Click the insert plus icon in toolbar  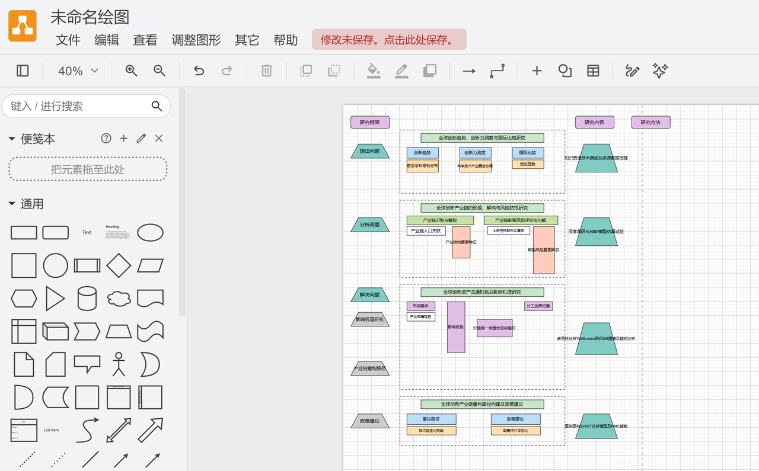pyautogui.click(x=537, y=71)
